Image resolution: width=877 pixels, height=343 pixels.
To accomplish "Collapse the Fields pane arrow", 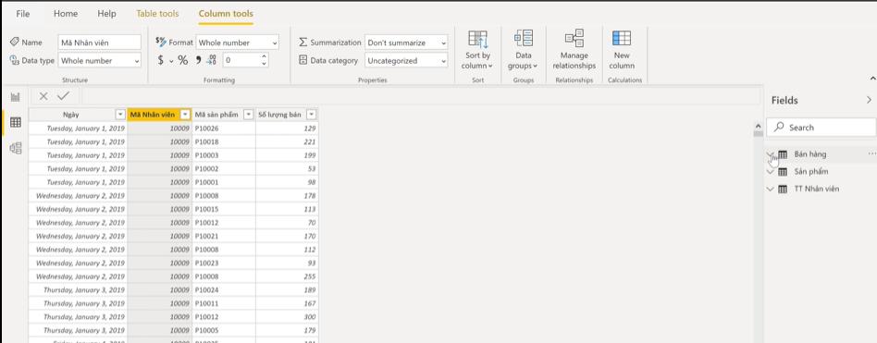I will tap(869, 100).
